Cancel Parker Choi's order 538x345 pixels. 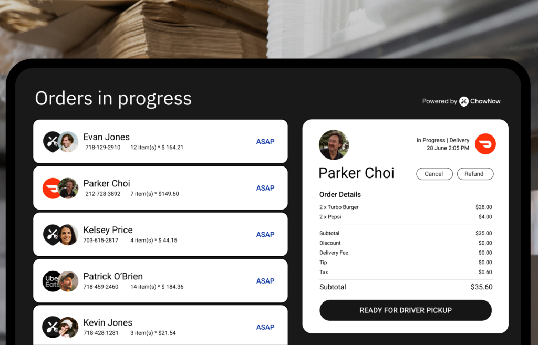pyautogui.click(x=434, y=174)
